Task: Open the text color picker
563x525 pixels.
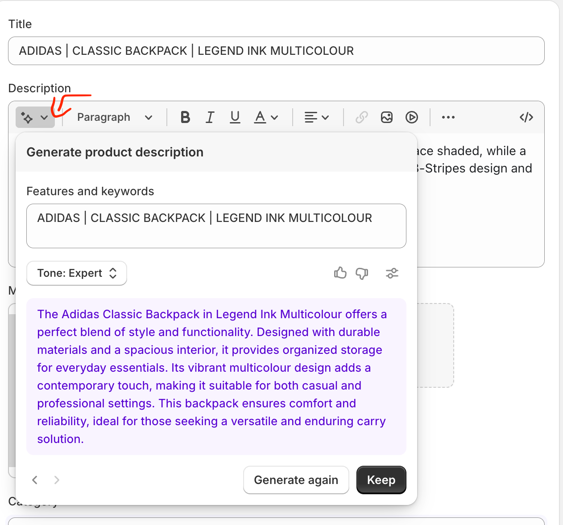Action: coord(266,117)
